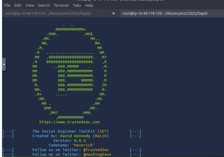This screenshot has width=224, height=157.
Task: Open the Search menu
Action: [x=44, y=5]
